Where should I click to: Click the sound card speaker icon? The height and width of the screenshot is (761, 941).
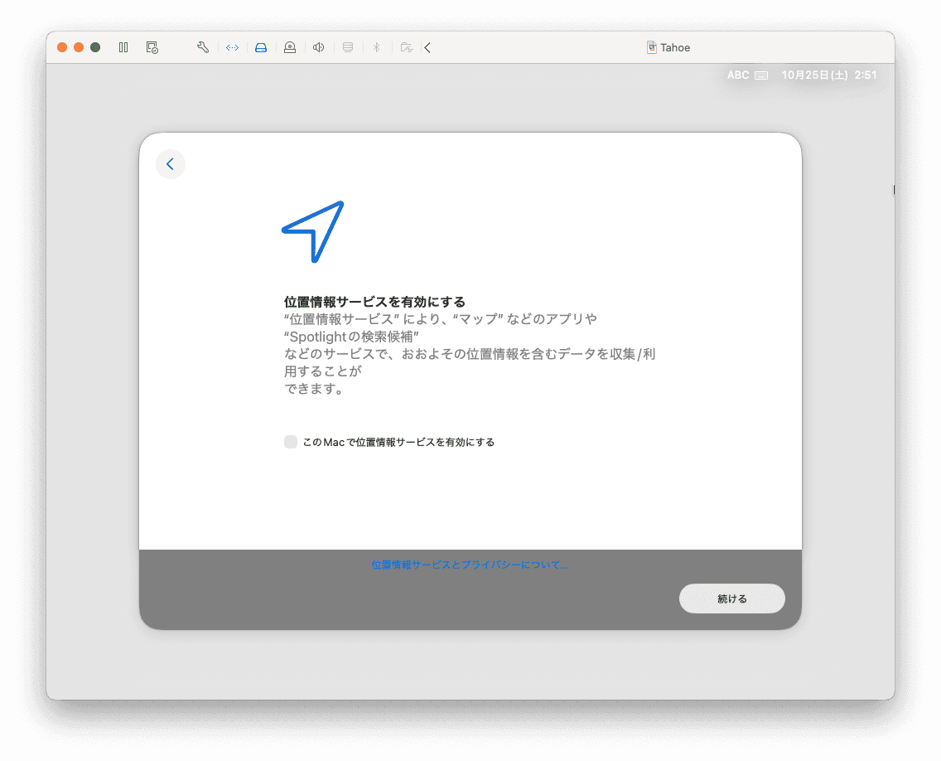pos(318,47)
